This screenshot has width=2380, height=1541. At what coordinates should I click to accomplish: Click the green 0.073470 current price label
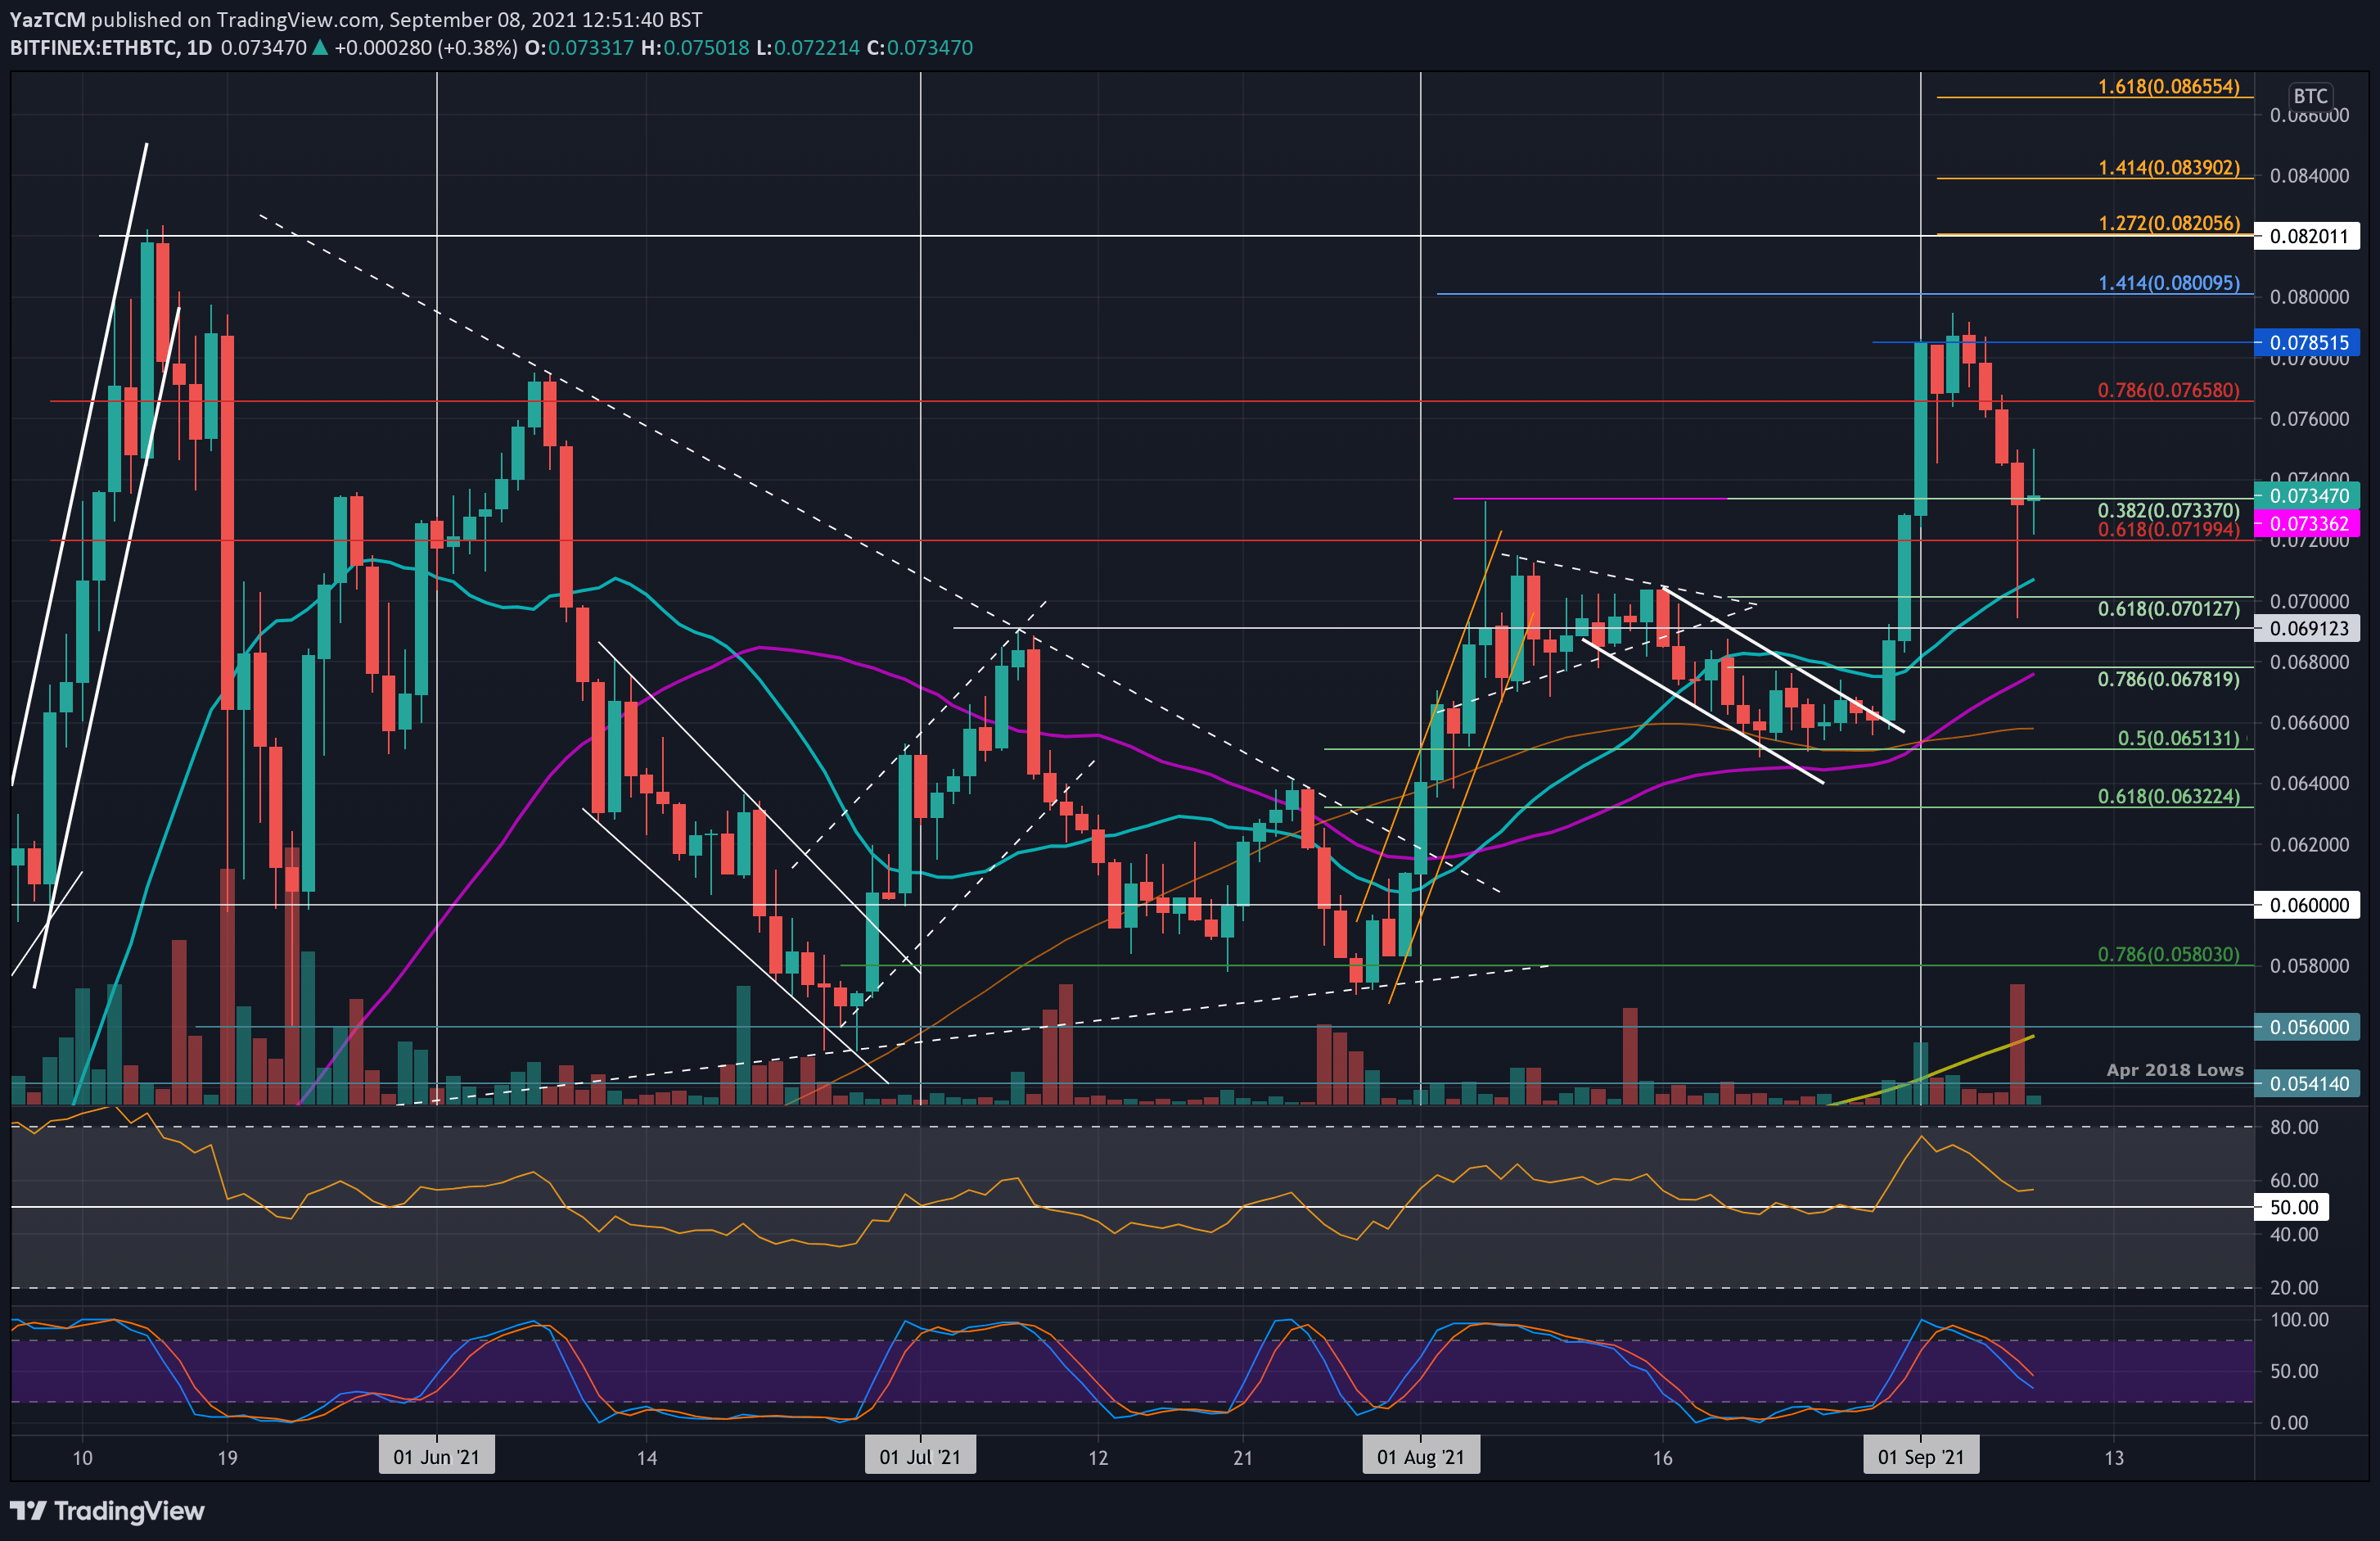[2307, 495]
